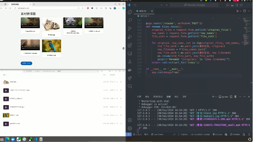Click the kingfisher image thumbnail on the page
This screenshot has width=253, height=142.
[51, 46]
